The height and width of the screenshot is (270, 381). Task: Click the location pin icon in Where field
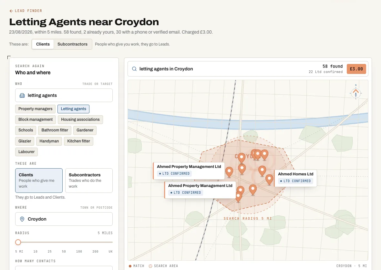pyautogui.click(x=22, y=219)
